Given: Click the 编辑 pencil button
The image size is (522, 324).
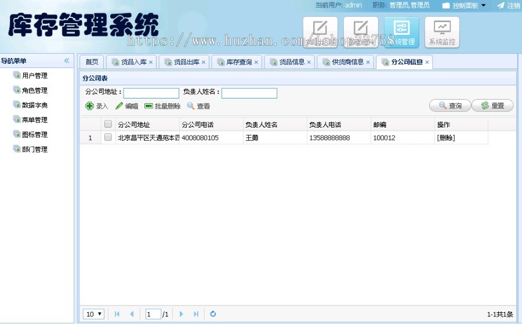Looking at the screenshot, I should (126, 106).
